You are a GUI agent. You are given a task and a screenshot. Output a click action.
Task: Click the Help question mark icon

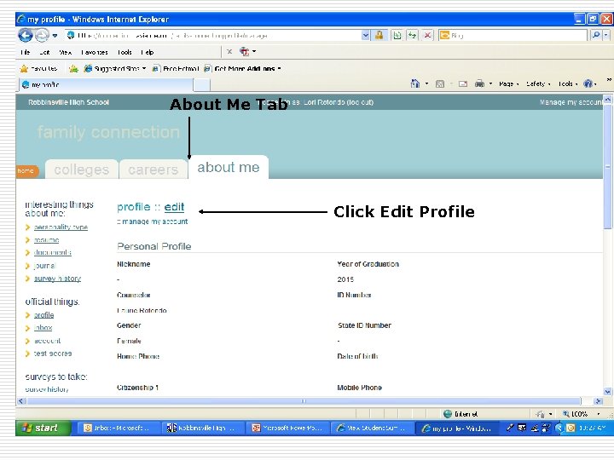[588, 83]
